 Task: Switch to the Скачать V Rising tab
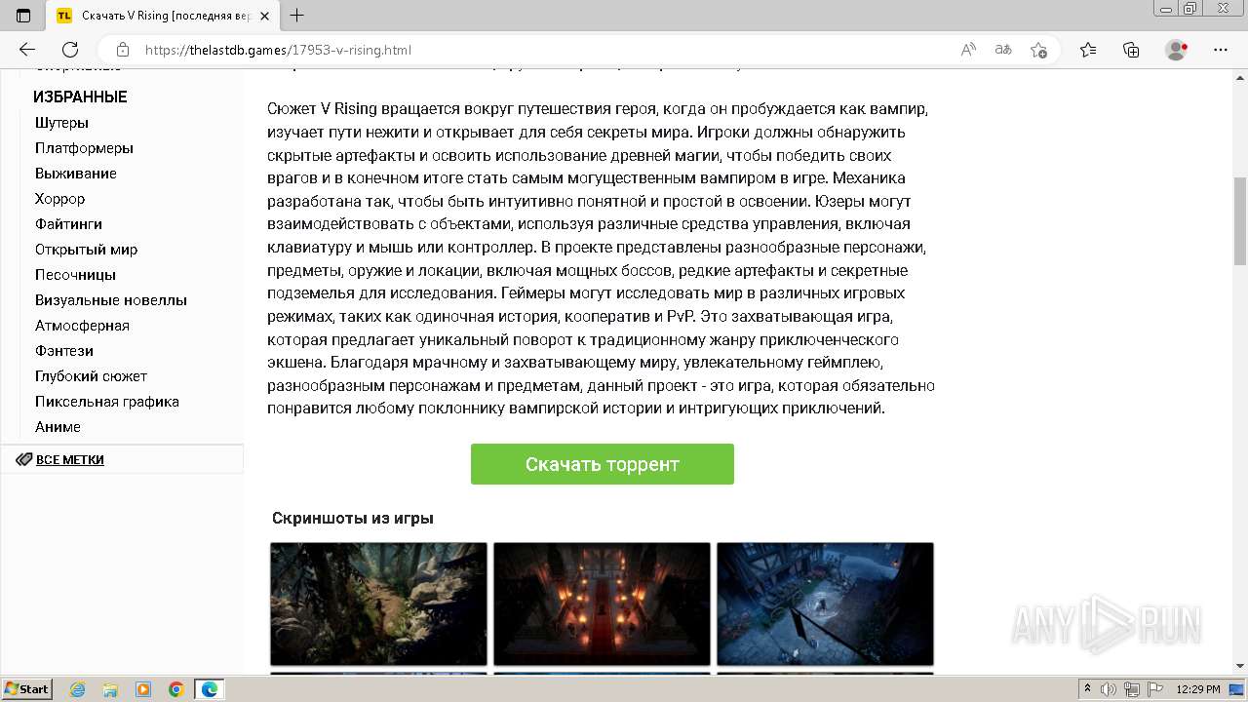click(164, 16)
